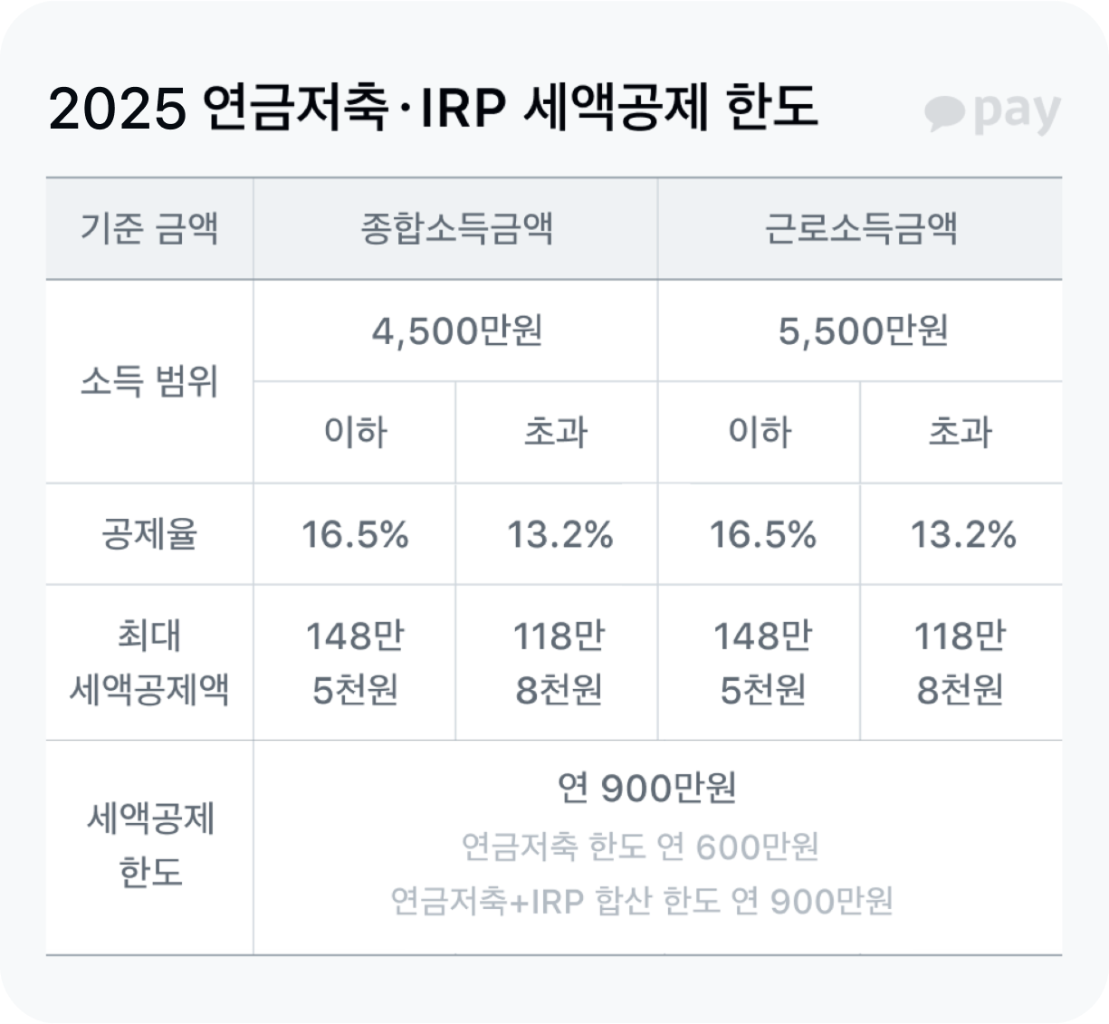This screenshot has height=1024, width=1109.
Task: Click the "연금저축 한도 연 600만원" note
Action: (x=640, y=847)
